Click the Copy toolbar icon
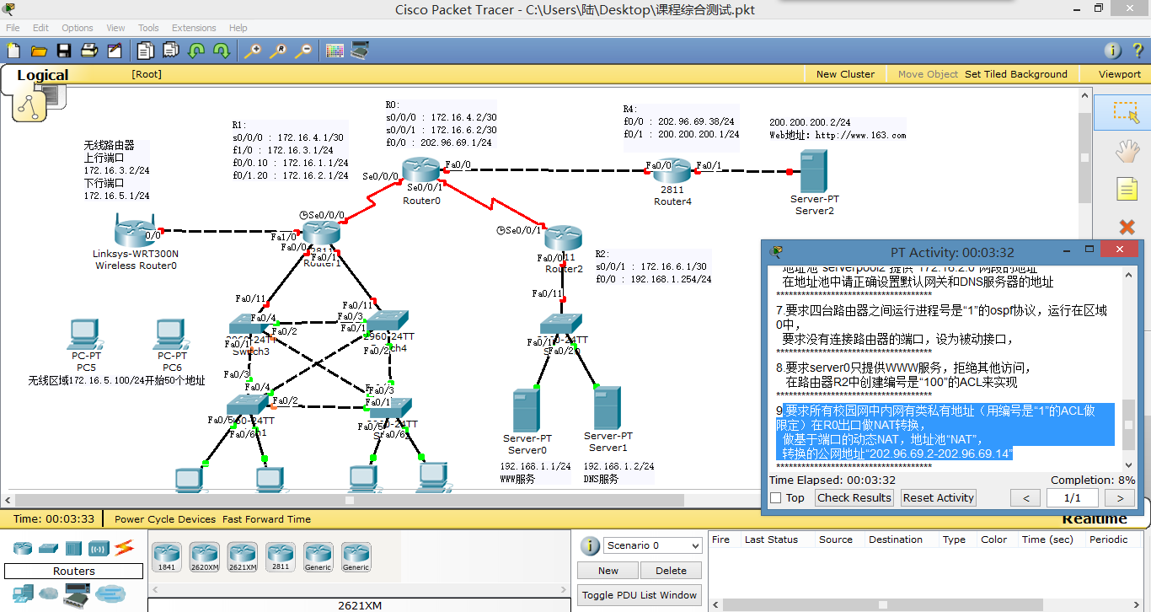Viewport: 1151px width, 612px height. pyautogui.click(x=146, y=51)
